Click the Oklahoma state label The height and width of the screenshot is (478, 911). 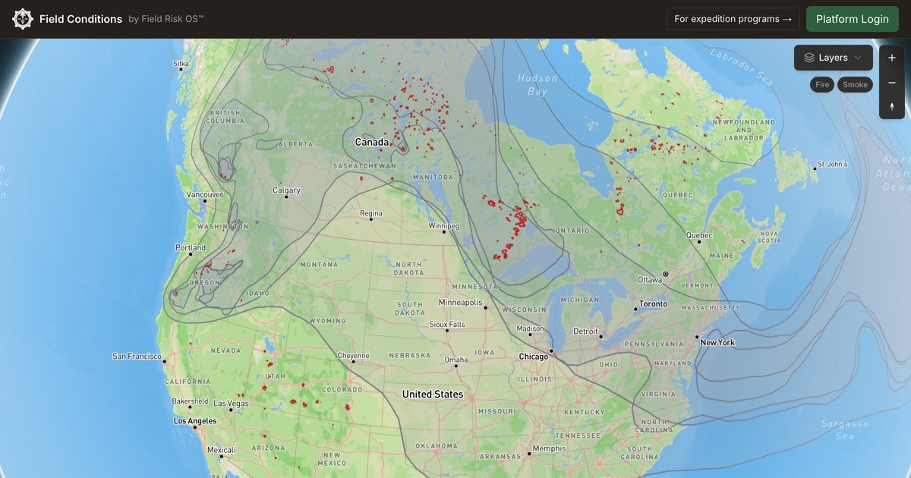(435, 445)
